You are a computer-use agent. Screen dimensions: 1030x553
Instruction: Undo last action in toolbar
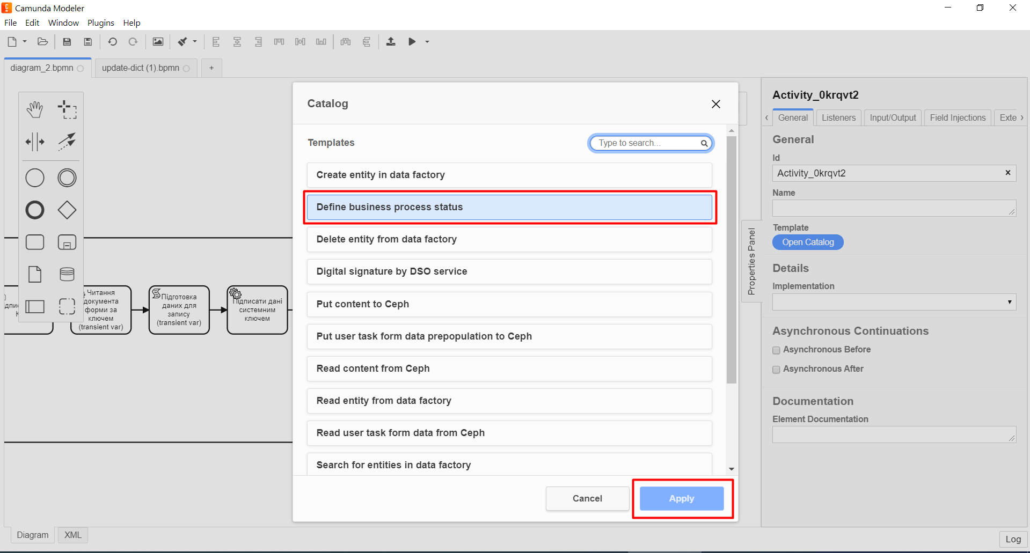(x=112, y=42)
